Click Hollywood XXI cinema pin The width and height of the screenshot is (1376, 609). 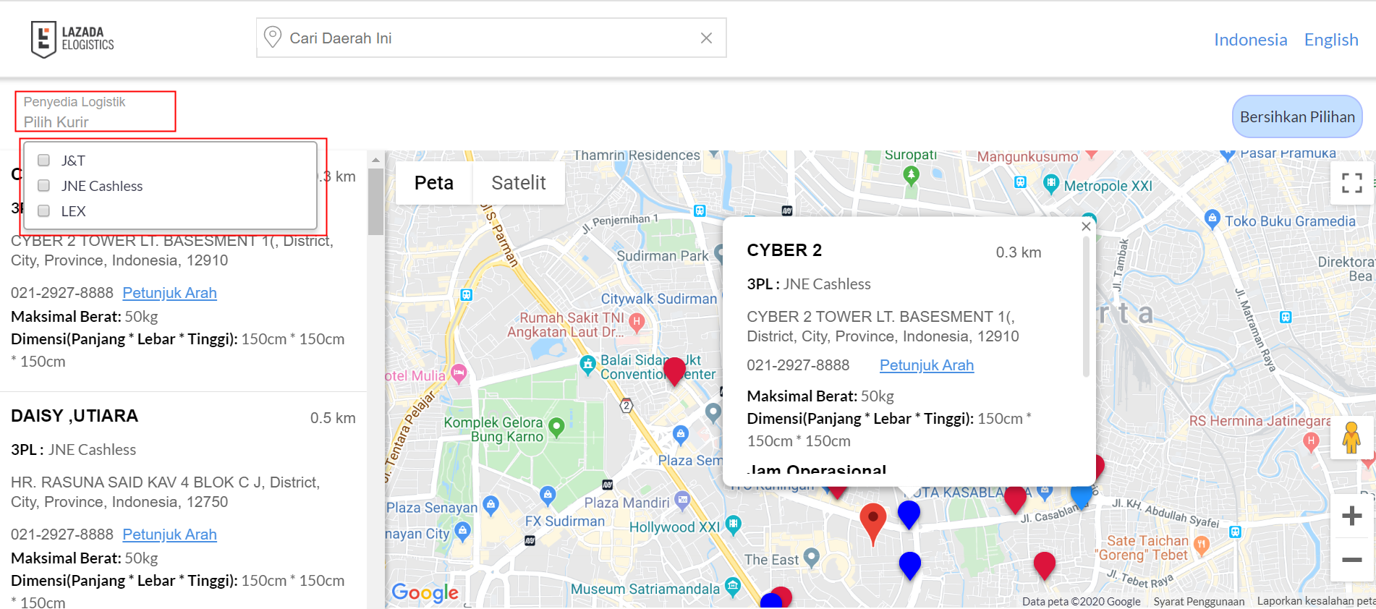pyautogui.click(x=734, y=525)
